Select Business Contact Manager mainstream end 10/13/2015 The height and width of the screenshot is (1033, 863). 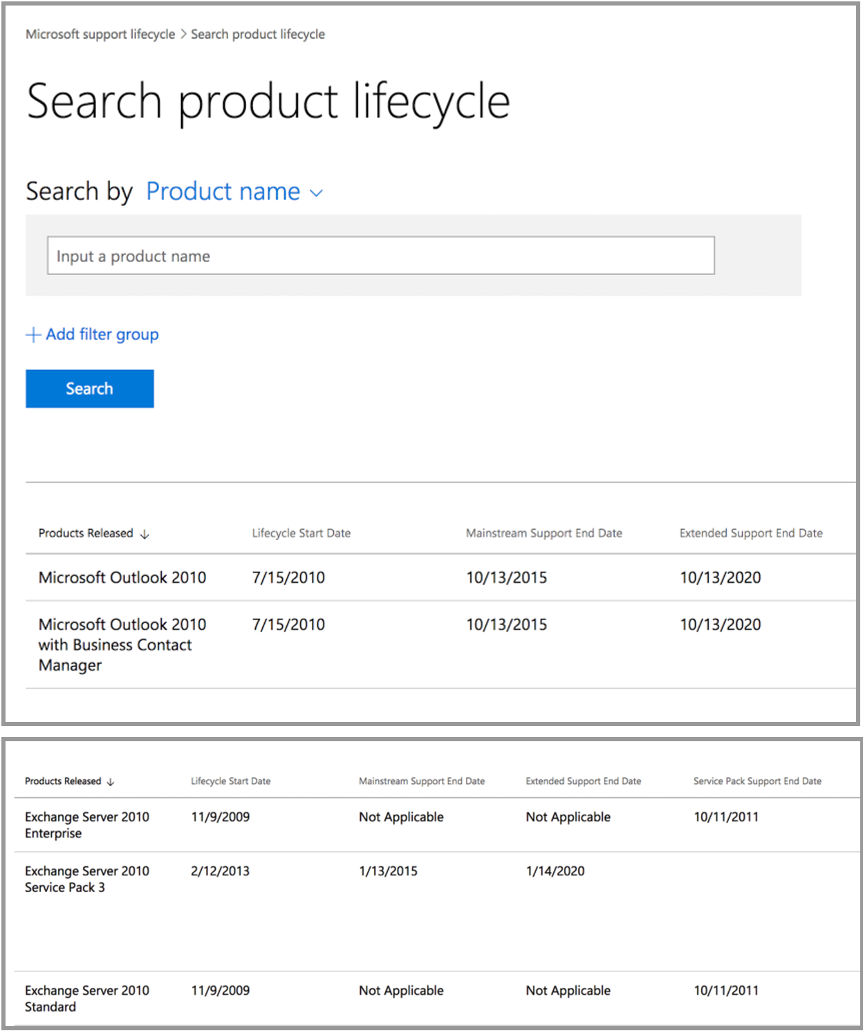pos(506,624)
